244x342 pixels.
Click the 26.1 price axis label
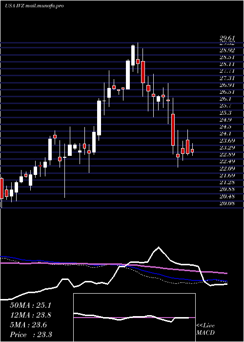click(x=225, y=99)
